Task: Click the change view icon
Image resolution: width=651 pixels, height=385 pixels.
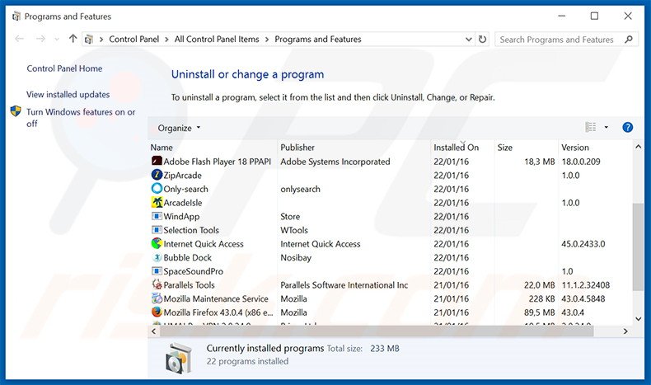Action: tap(590, 127)
